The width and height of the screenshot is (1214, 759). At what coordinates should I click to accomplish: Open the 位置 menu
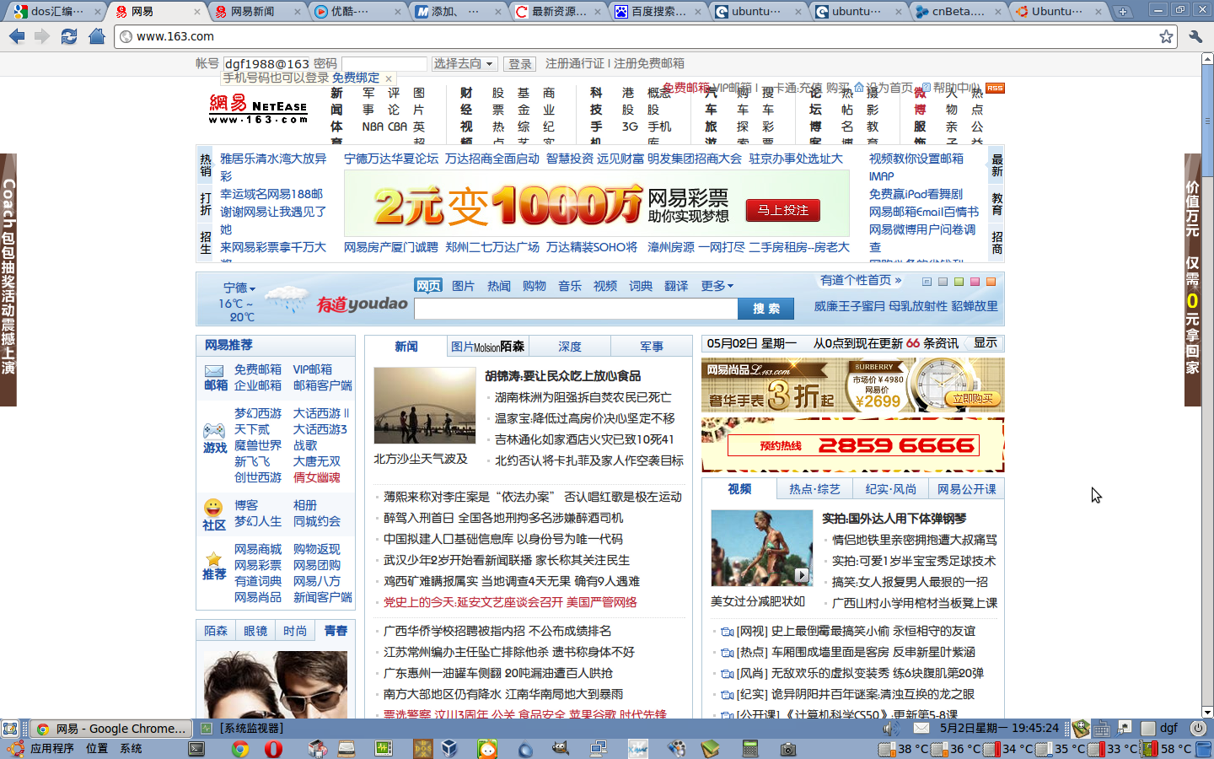click(96, 748)
